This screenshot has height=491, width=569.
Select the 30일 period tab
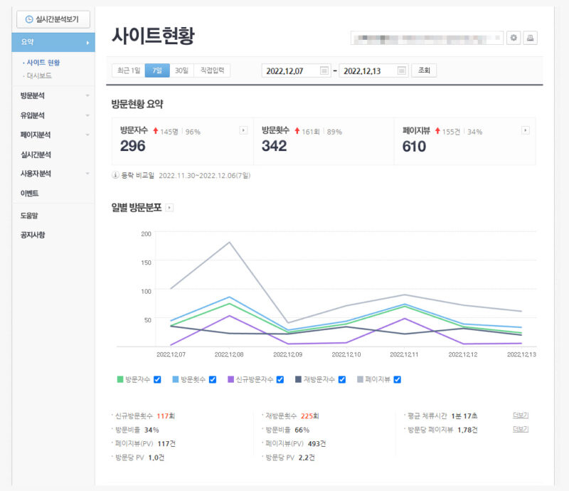coord(181,70)
